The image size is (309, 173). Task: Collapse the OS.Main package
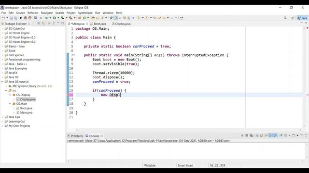[x=10, y=104]
